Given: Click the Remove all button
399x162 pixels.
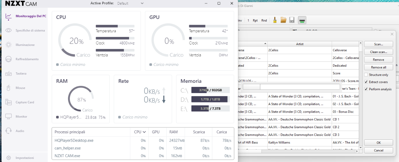Looking at the screenshot, I should (378, 67).
